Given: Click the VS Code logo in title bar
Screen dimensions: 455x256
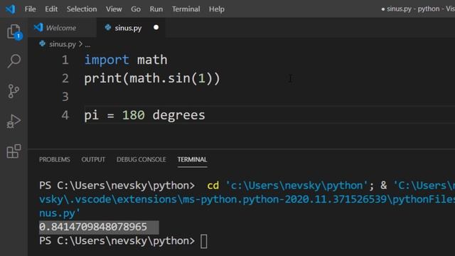Looking at the screenshot, I should [x=11, y=9].
